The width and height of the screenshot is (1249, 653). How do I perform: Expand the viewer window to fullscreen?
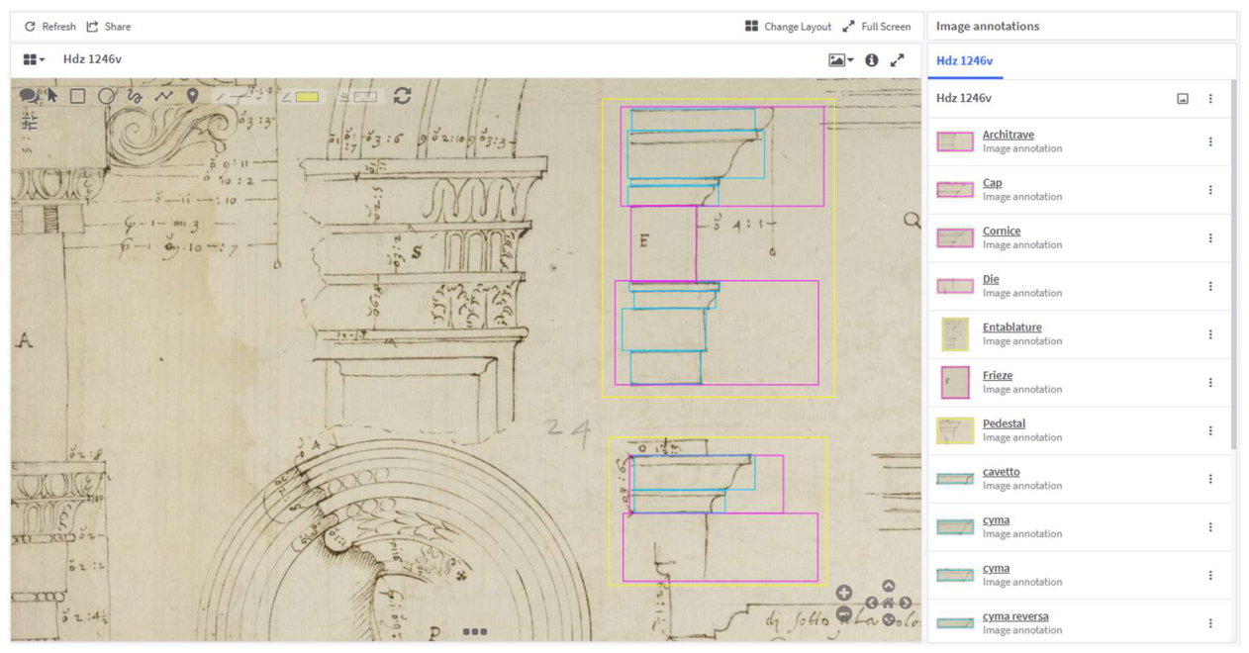click(897, 60)
